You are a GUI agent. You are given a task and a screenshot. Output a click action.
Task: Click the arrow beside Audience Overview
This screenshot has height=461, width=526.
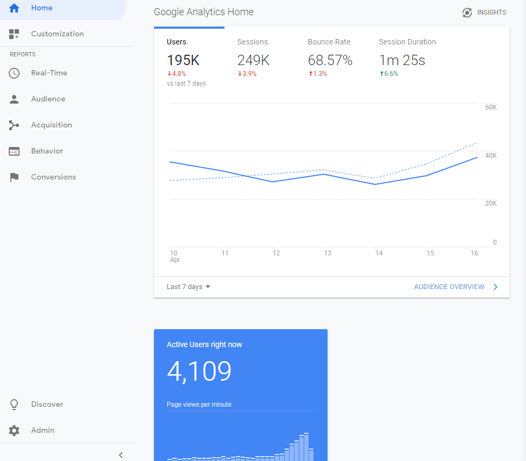496,287
